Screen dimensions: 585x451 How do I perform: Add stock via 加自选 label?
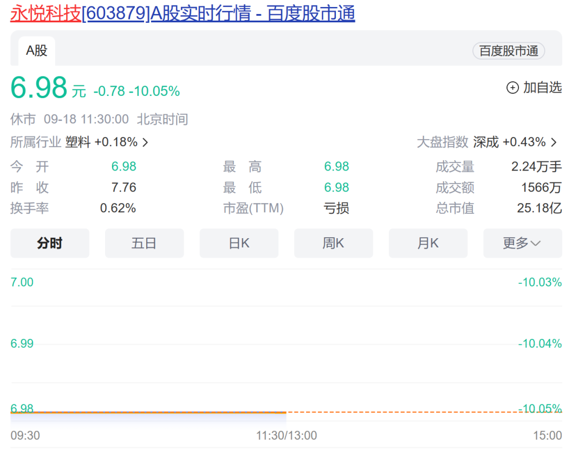tap(542, 87)
